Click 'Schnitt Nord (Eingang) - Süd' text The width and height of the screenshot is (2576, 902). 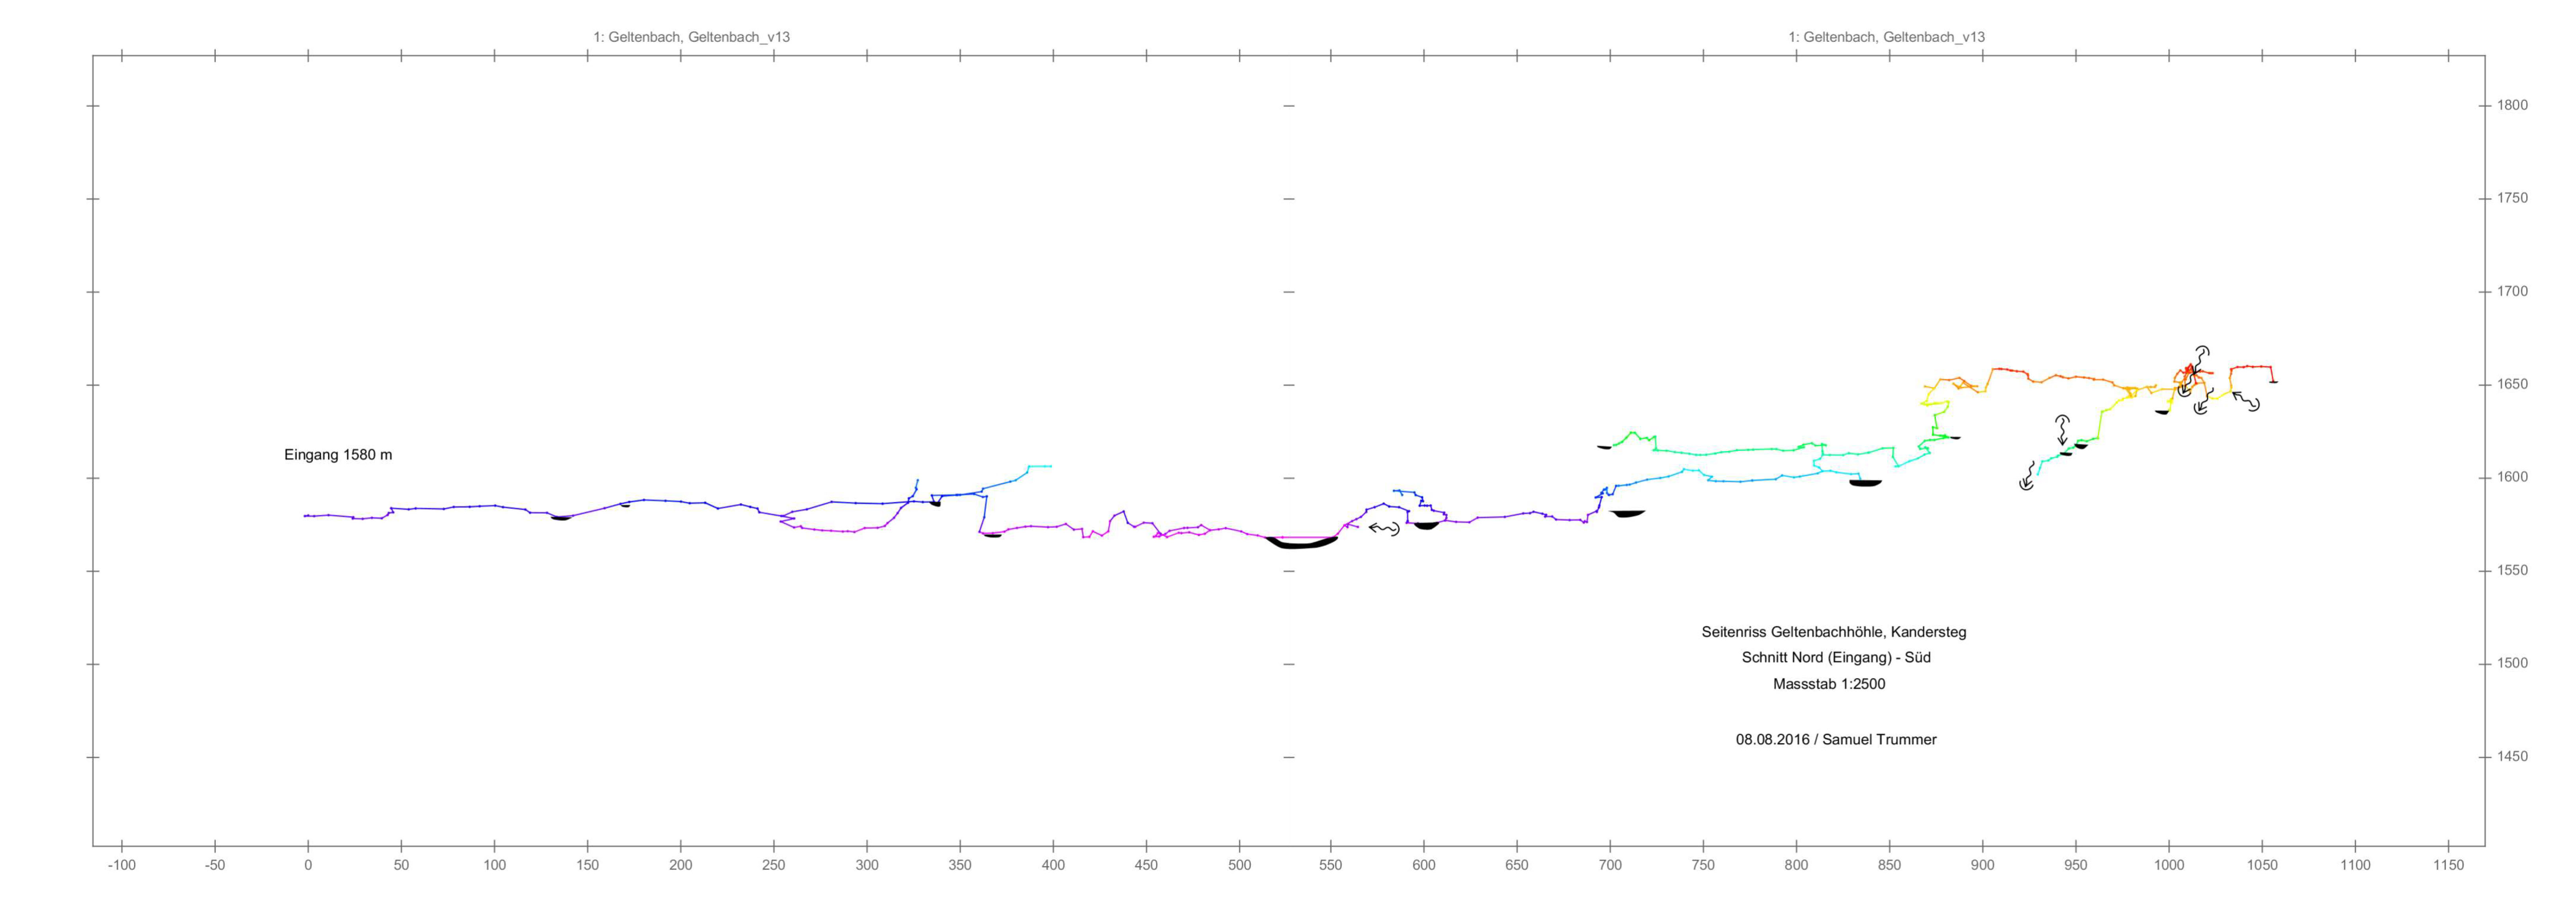1836,658
